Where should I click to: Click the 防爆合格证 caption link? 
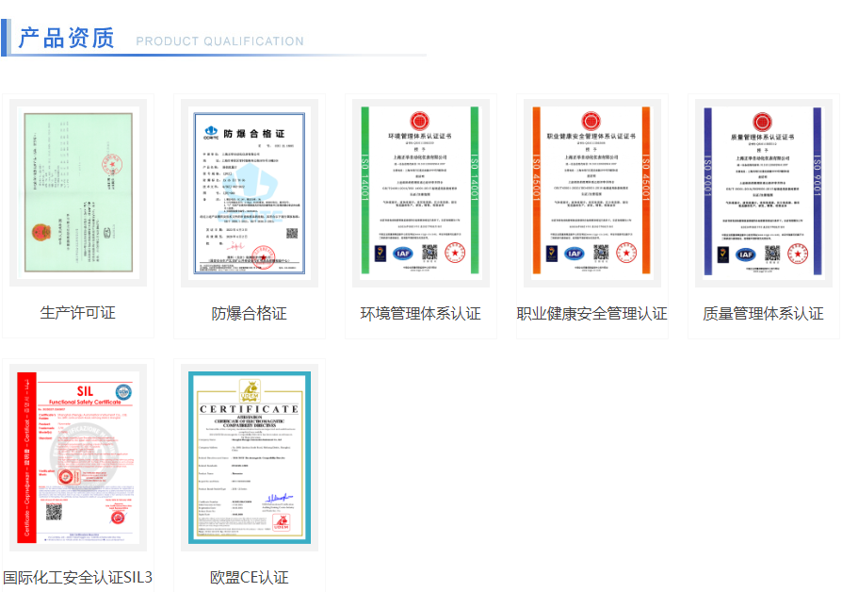click(x=250, y=313)
